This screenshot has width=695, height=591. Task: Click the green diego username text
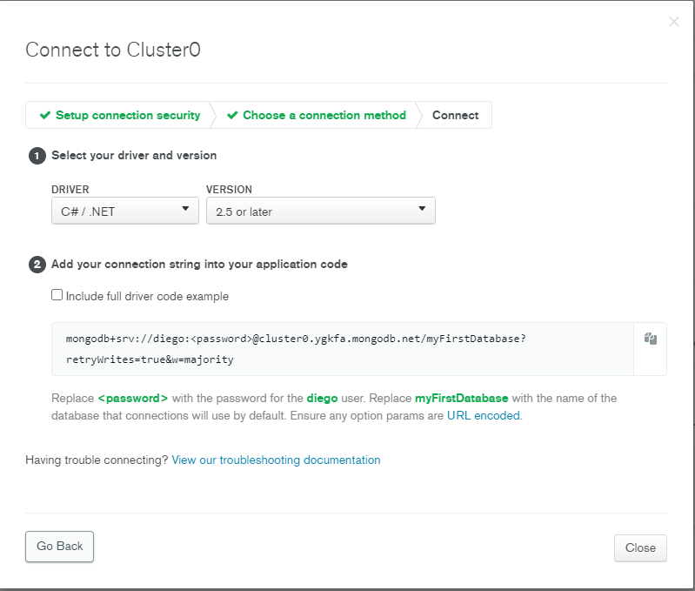coord(322,398)
